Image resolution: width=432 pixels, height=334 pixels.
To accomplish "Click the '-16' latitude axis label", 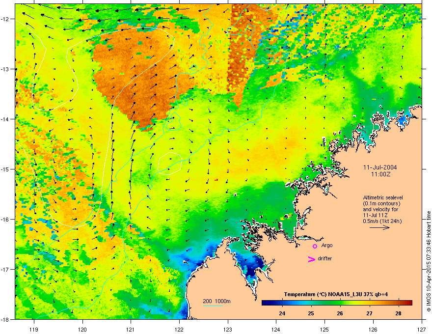I will tap(5, 220).
